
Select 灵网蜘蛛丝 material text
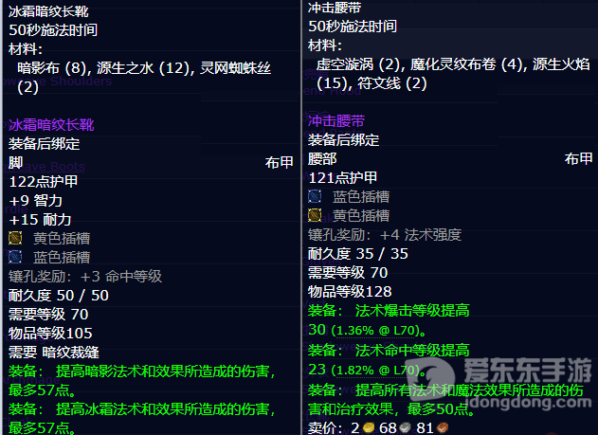(235, 68)
